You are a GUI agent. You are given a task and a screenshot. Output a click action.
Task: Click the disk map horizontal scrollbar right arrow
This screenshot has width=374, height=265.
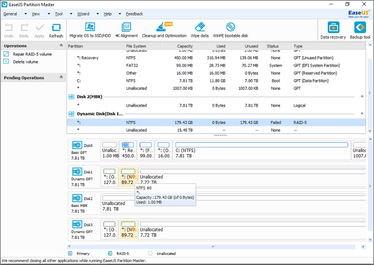pyautogui.click(x=363, y=247)
